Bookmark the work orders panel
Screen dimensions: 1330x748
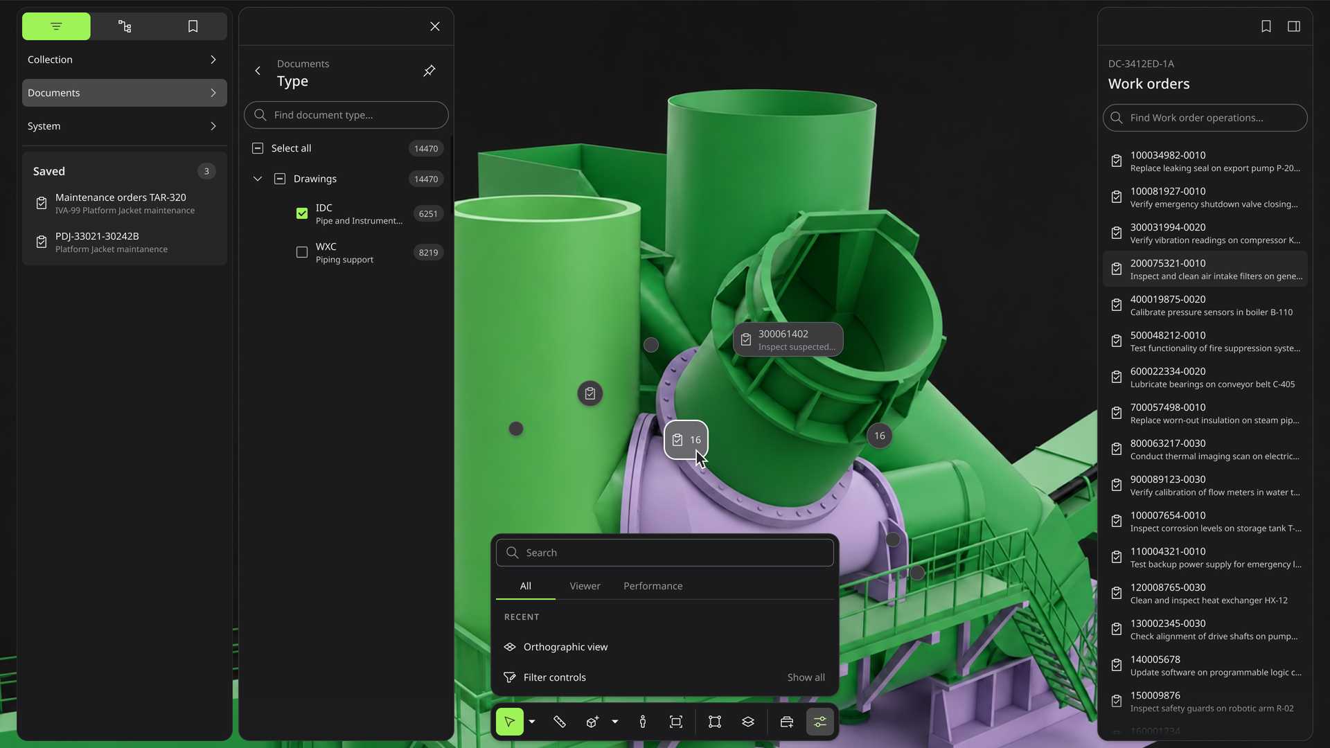click(x=1266, y=26)
